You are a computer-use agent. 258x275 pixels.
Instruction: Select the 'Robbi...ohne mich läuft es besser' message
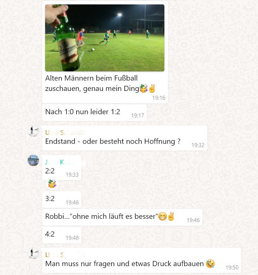coord(122,217)
